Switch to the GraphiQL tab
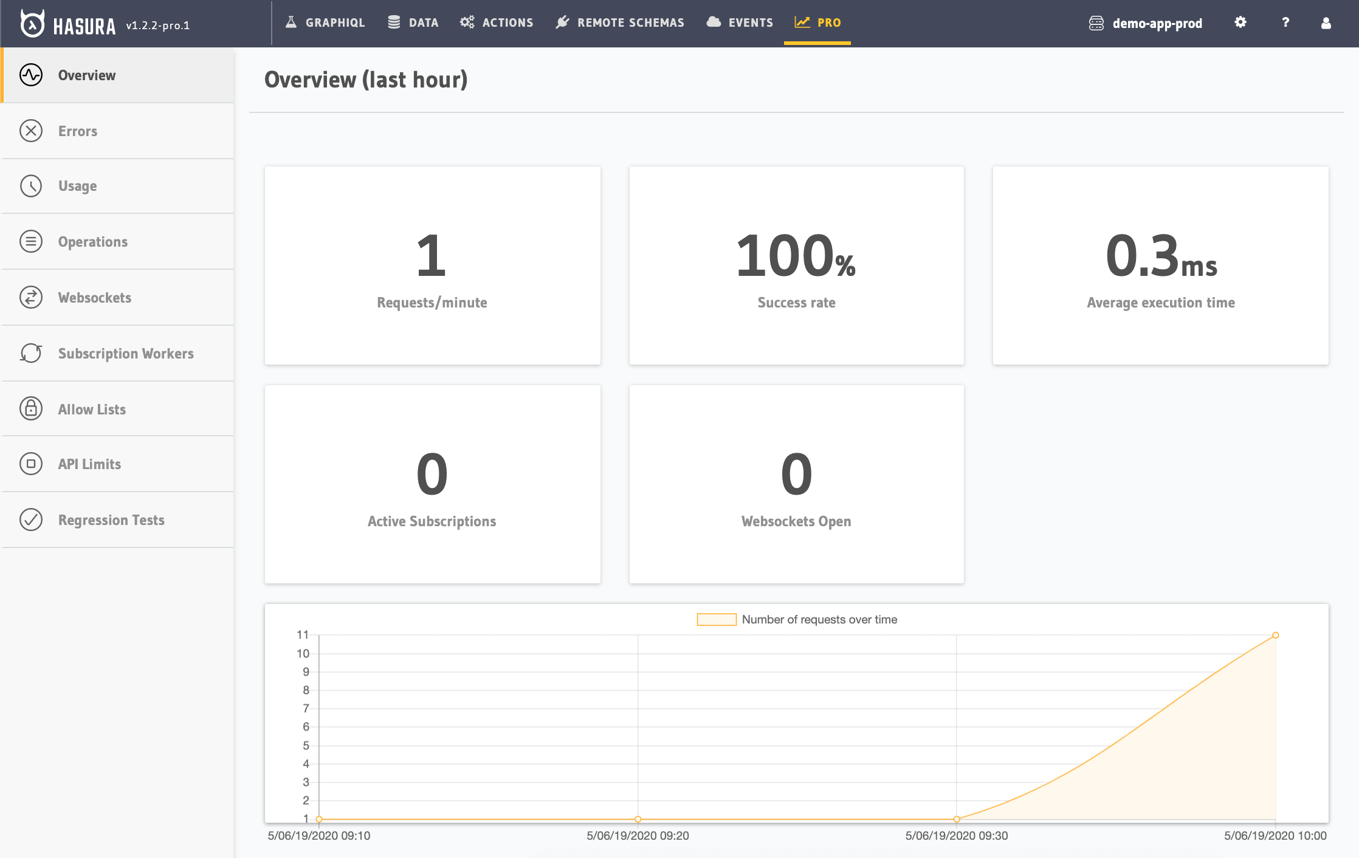1359x858 pixels. (x=325, y=22)
